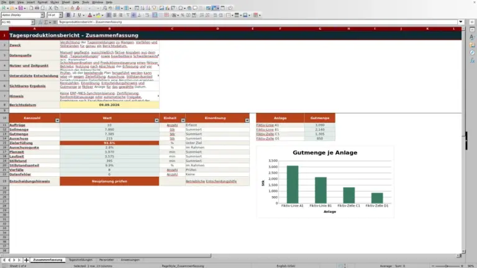
Task: Click the Copy icon
Action: [x=56, y=8]
